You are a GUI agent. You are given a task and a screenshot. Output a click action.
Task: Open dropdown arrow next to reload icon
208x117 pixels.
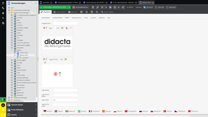[106, 7]
